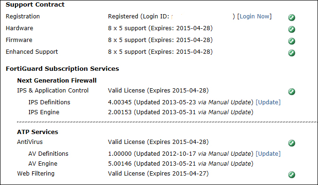Select the IPS Engine version text
This screenshot has height=185, width=318.
coord(120,112)
